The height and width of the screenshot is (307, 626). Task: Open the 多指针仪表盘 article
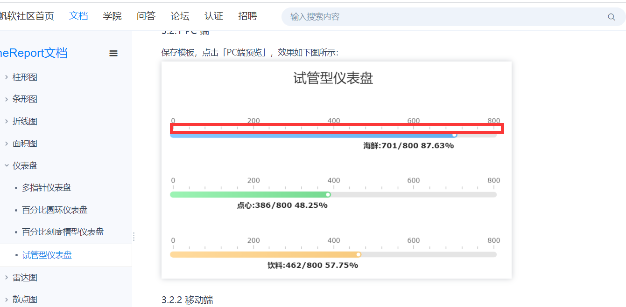pyautogui.click(x=47, y=188)
